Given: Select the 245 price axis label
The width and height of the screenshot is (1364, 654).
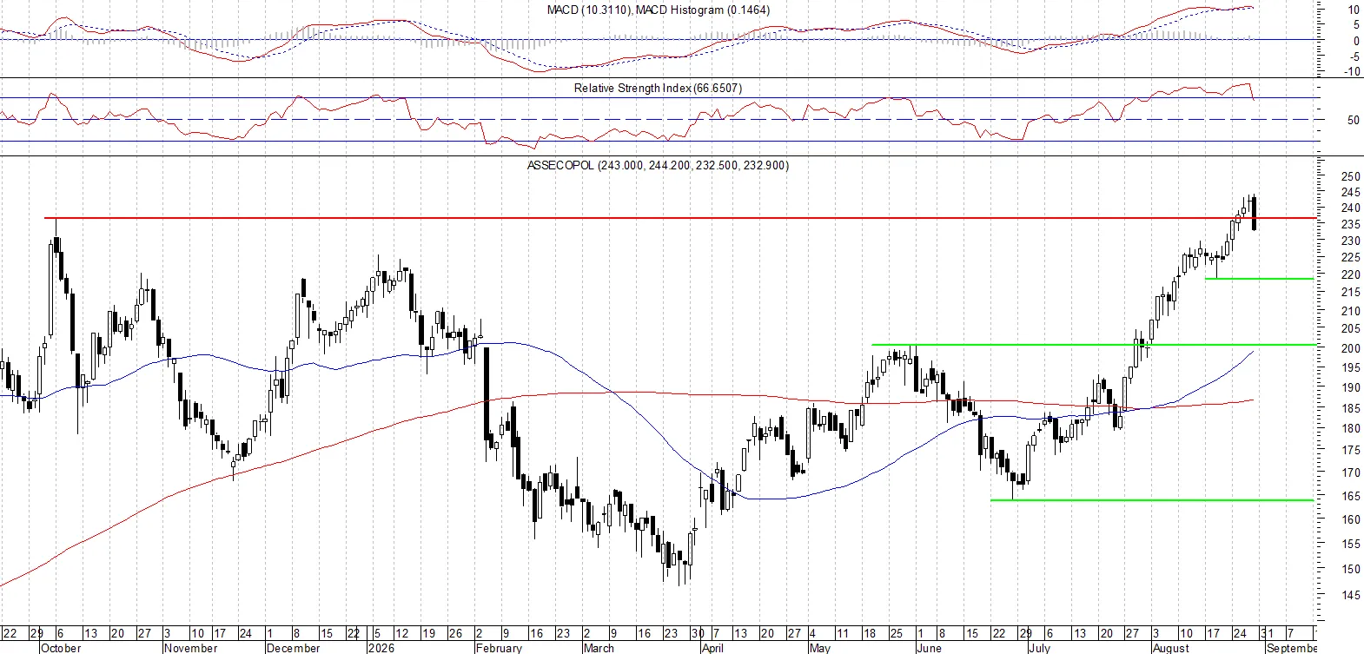Looking at the screenshot, I should [x=1351, y=192].
